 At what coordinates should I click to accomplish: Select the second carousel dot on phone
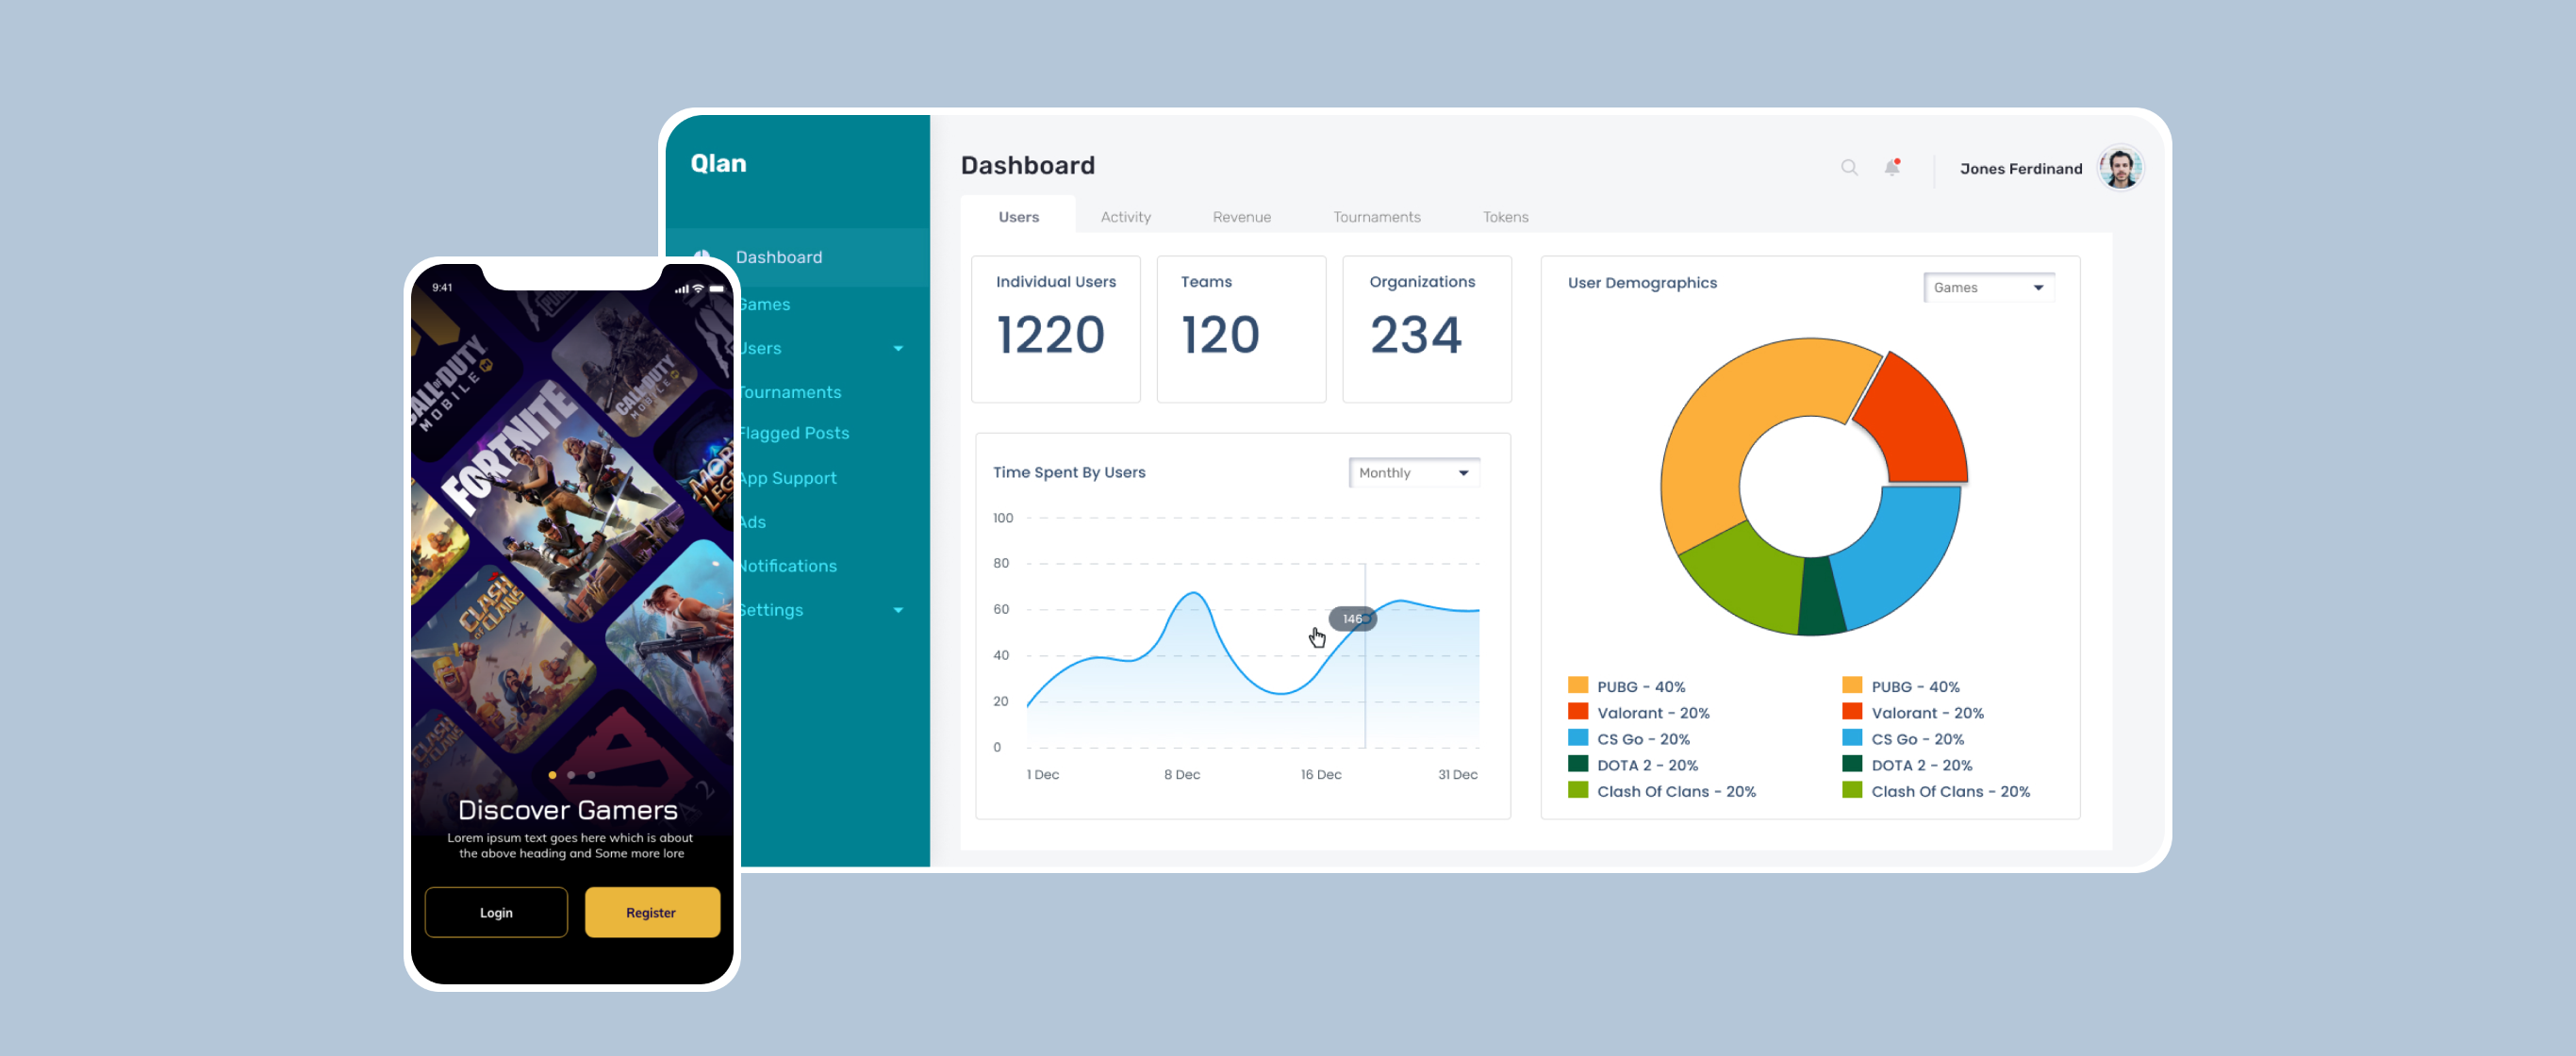[x=571, y=775]
